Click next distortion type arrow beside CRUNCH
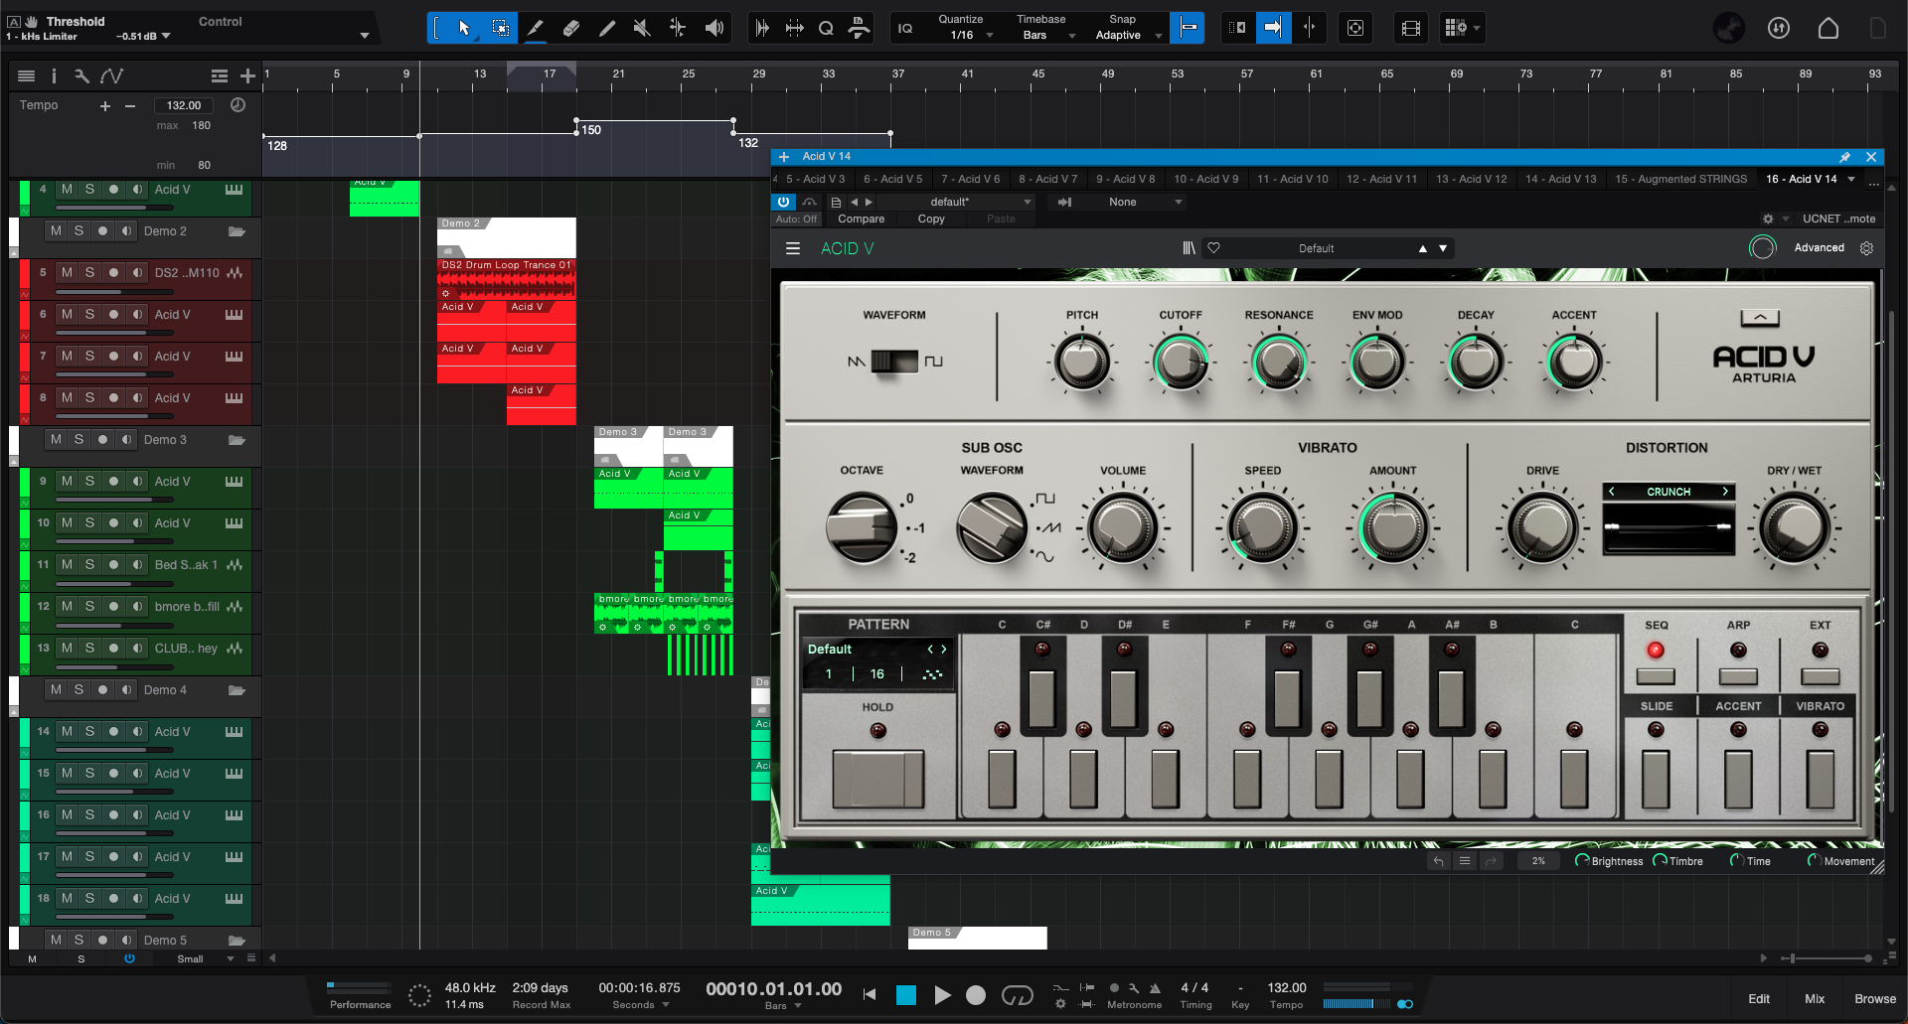Image resolution: width=1908 pixels, height=1024 pixels. (x=1725, y=492)
